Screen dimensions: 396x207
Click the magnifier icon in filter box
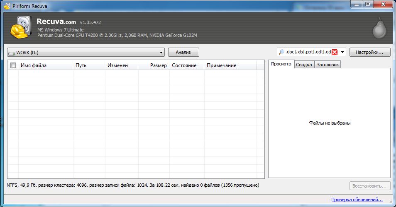pyautogui.click(x=281, y=52)
